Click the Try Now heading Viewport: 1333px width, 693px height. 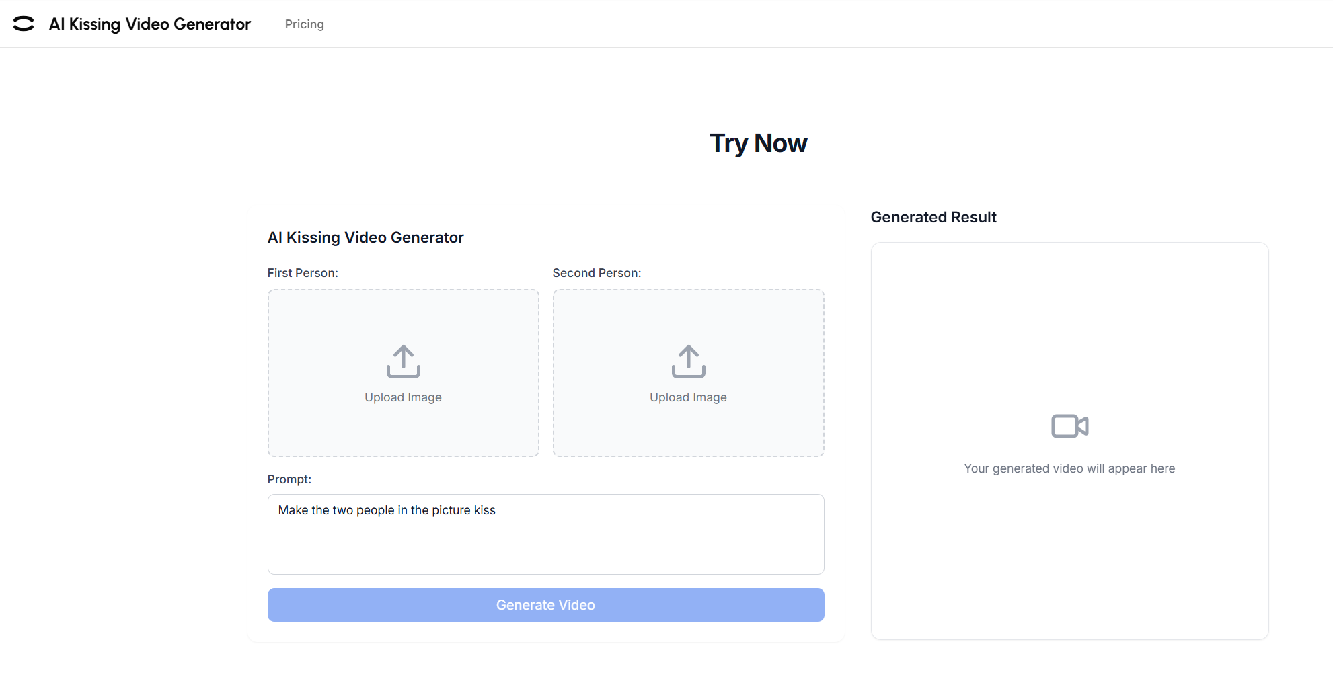[758, 142]
